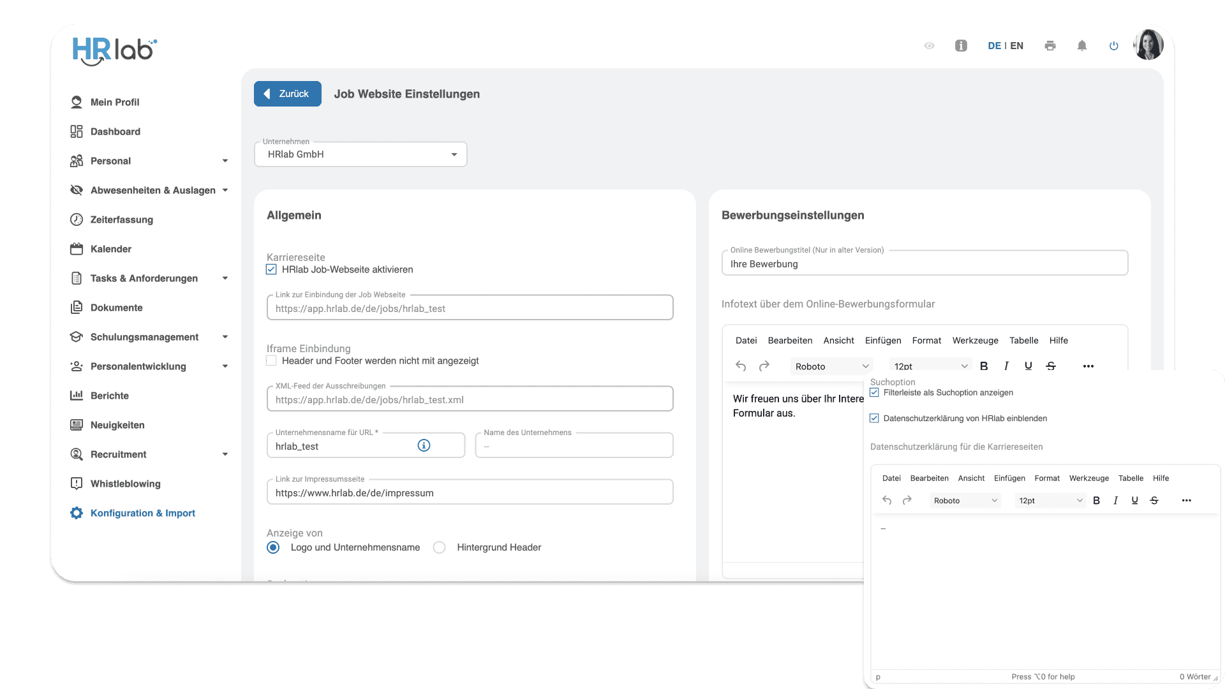The height and width of the screenshot is (689, 1225).
Task: Open the Format menu in the editor
Action: coord(926,340)
